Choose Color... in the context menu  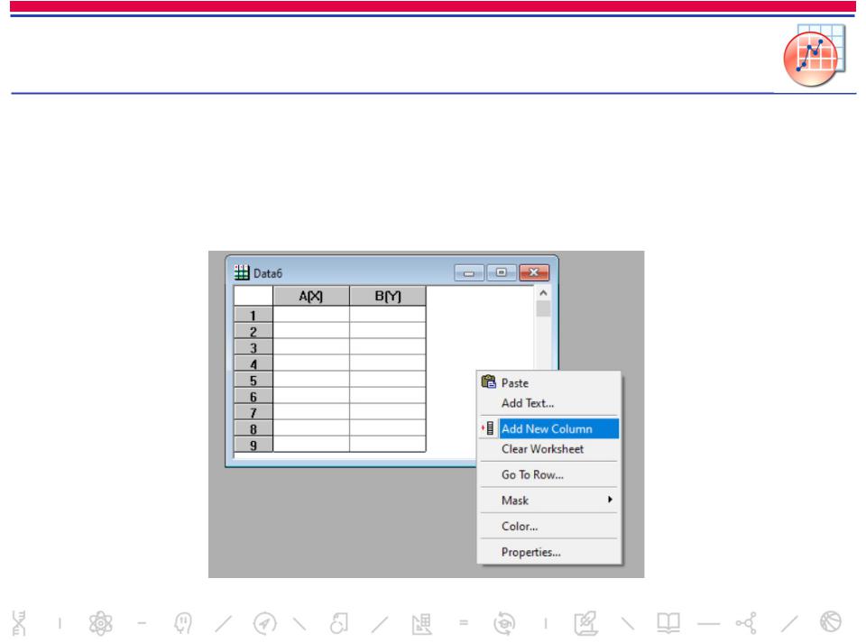[549, 526]
